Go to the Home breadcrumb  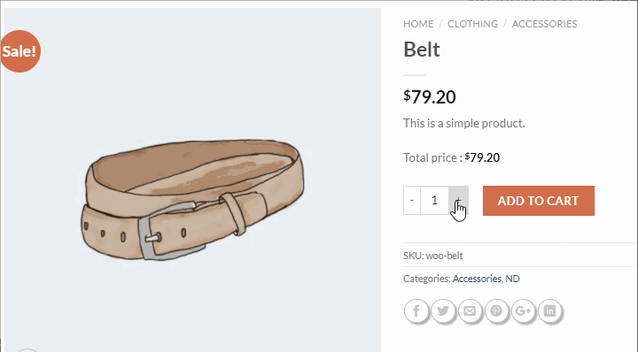point(418,24)
